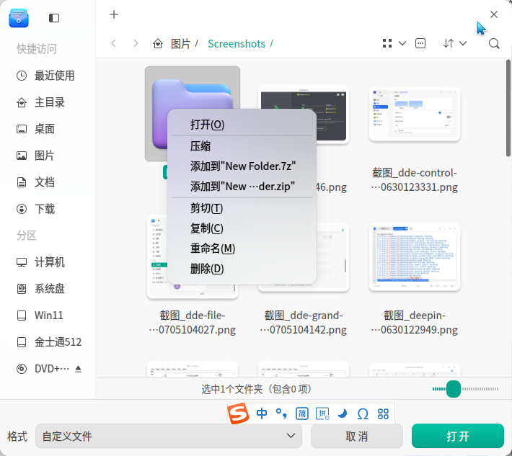This screenshot has width=512, height=456.
Task: Open 图片 in sidebar
Action: coord(48,156)
